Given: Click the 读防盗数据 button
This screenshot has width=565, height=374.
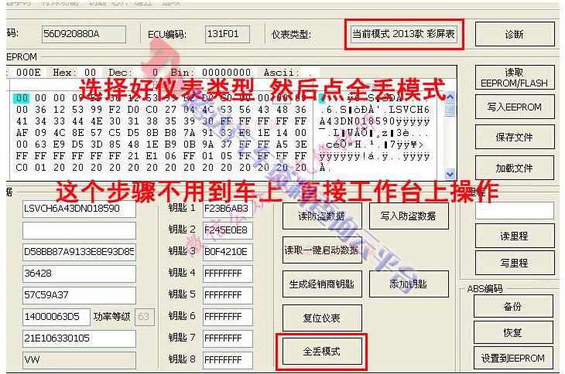Looking at the screenshot, I should 322,216.
